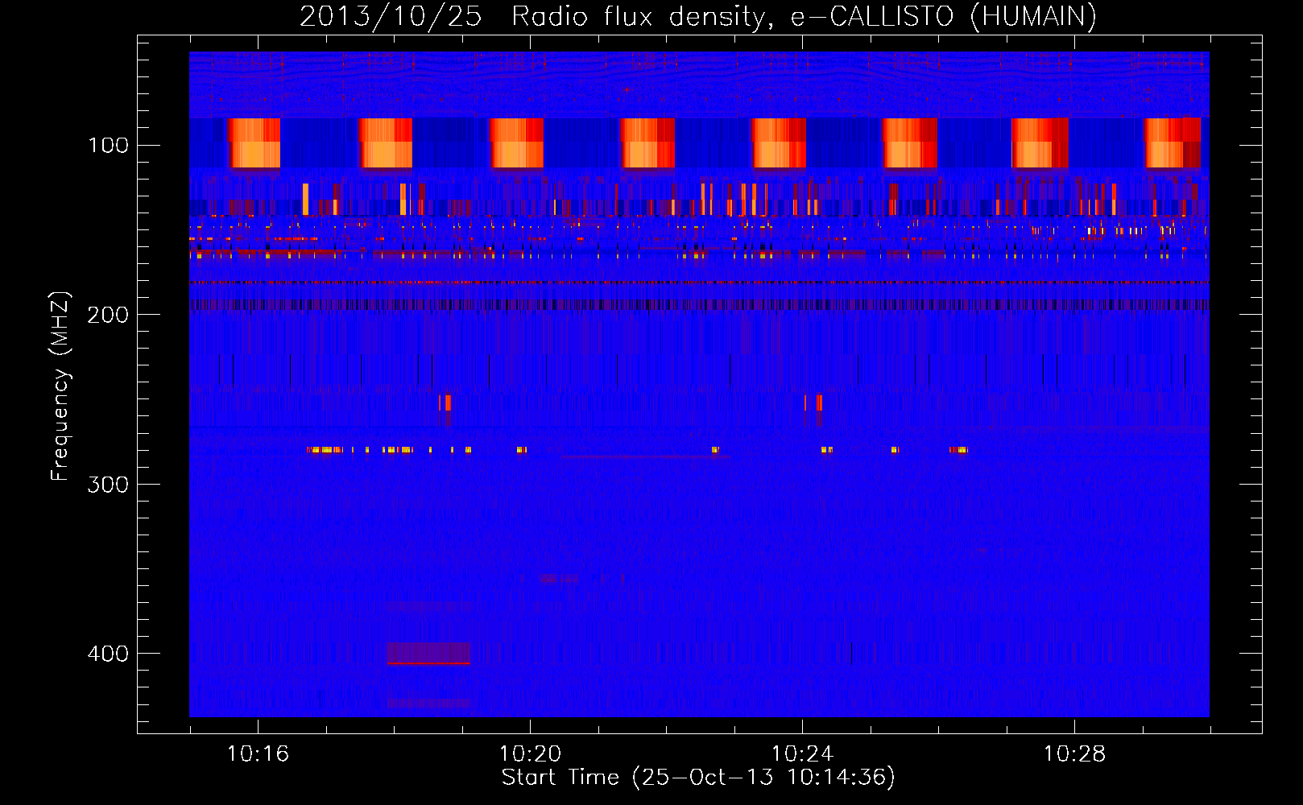The width and height of the screenshot is (1303, 805).
Task: Click the last orange burst after 10:28
Action: (x=1173, y=143)
